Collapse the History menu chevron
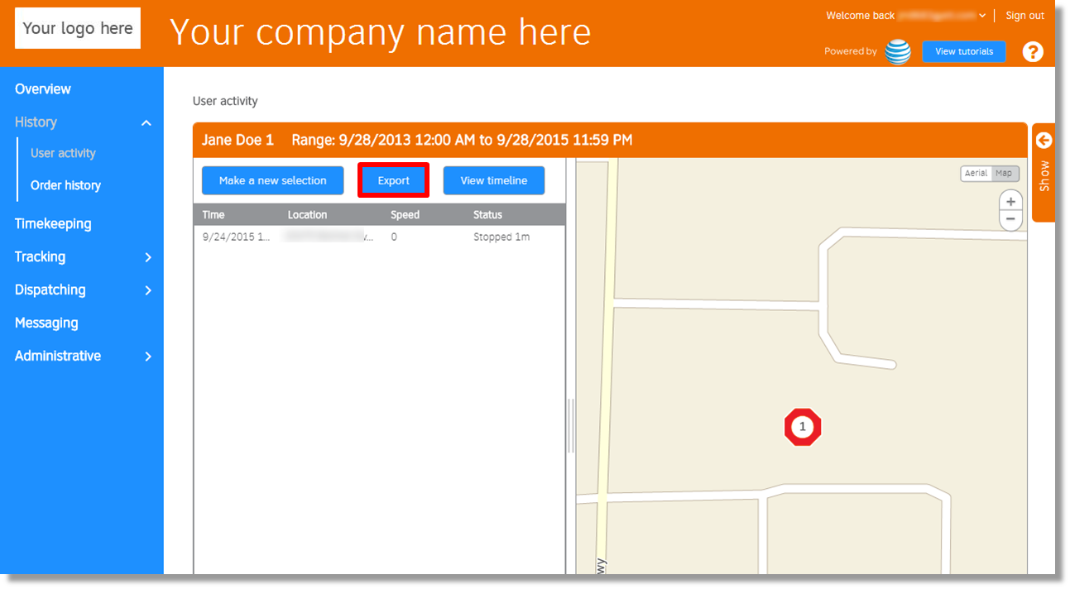The height and width of the screenshot is (589, 1070). coord(146,122)
